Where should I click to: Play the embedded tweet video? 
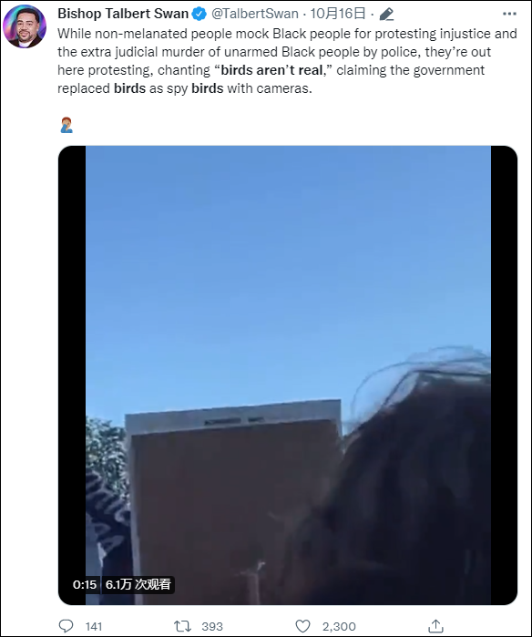point(288,375)
